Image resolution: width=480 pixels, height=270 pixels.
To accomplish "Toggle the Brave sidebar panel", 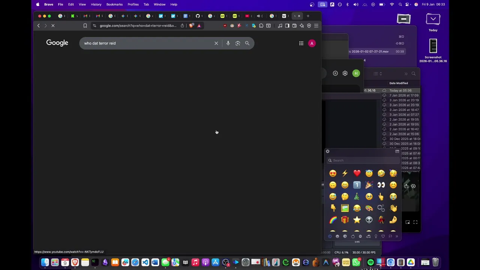I will coord(287,25).
